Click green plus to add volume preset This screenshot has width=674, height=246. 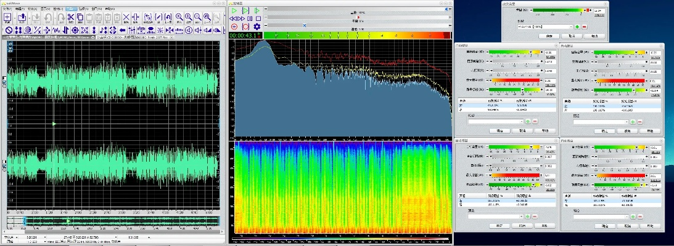coord(577,27)
